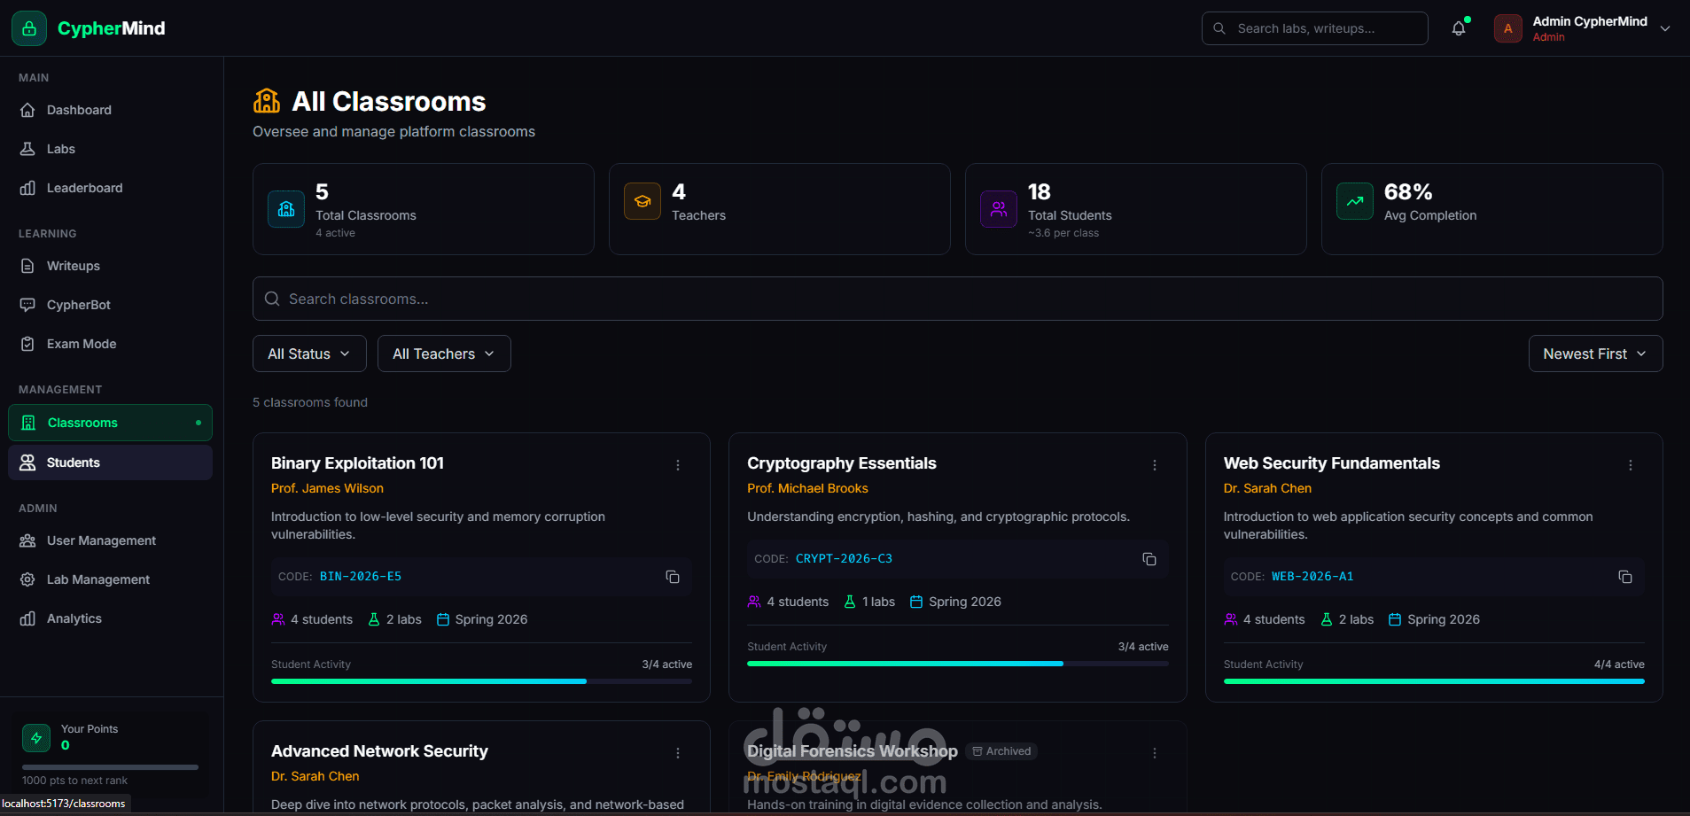Click the Spring 2026 calendar icon on Cryptography card
The image size is (1690, 816).
(916, 602)
